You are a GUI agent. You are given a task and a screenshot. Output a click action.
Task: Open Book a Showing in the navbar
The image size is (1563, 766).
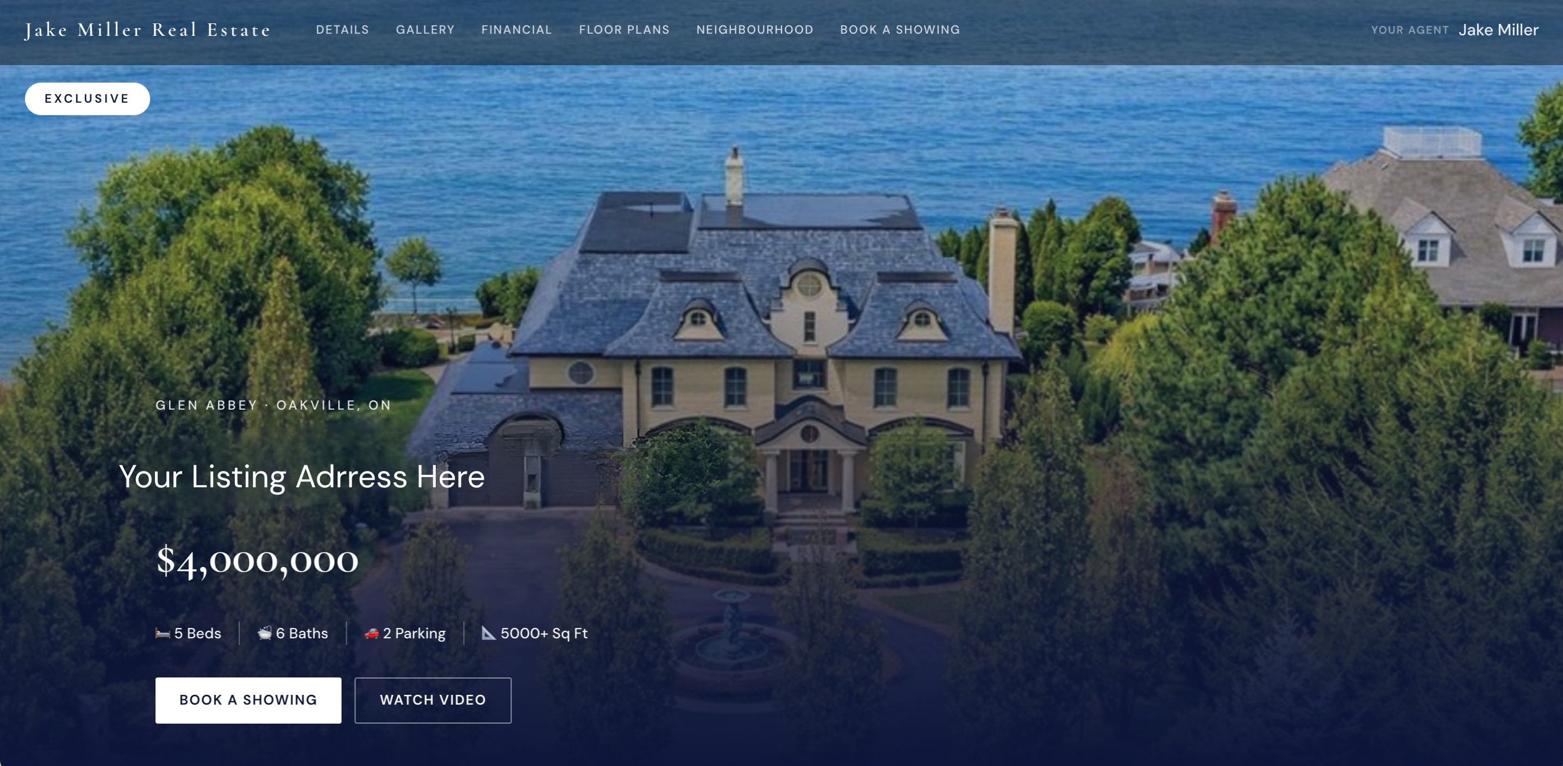900,30
